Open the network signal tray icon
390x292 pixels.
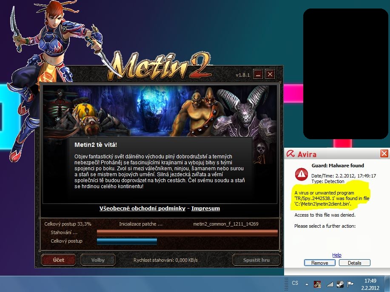point(330,284)
